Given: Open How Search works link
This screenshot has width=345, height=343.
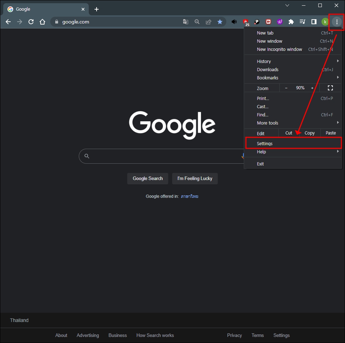Looking at the screenshot, I should click(155, 335).
